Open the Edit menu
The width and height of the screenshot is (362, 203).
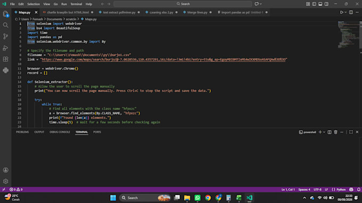pos(21,4)
